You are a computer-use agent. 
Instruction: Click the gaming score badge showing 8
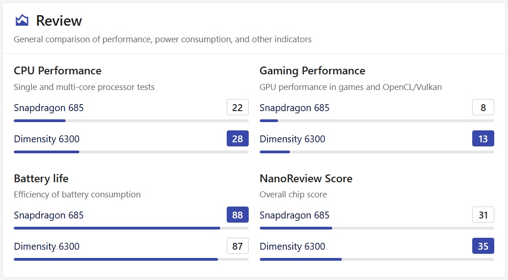pyautogui.click(x=483, y=107)
